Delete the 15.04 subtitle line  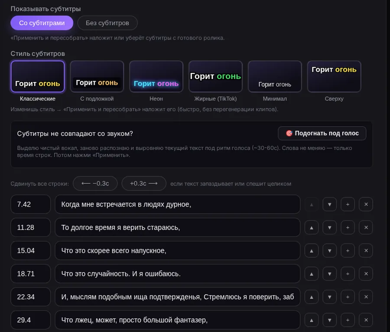pyautogui.click(x=366, y=250)
